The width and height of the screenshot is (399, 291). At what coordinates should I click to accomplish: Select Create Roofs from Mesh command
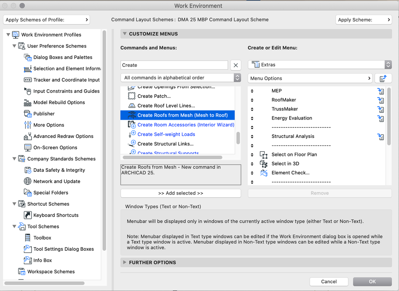pos(177,115)
